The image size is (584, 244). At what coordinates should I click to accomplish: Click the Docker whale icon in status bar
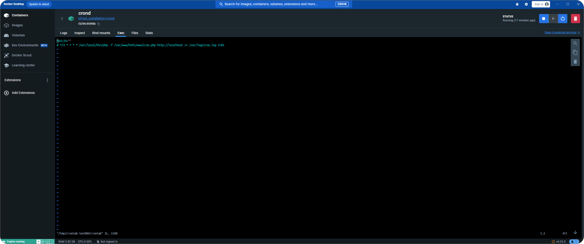4,242
